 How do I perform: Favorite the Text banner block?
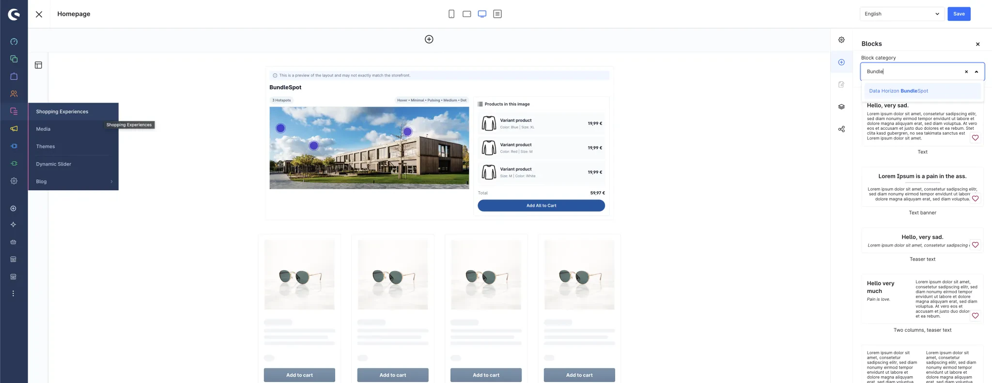[x=976, y=199]
